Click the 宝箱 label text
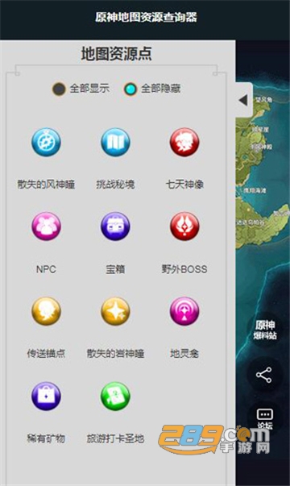Image resolution: width=290 pixels, height=486 pixels. tap(115, 269)
